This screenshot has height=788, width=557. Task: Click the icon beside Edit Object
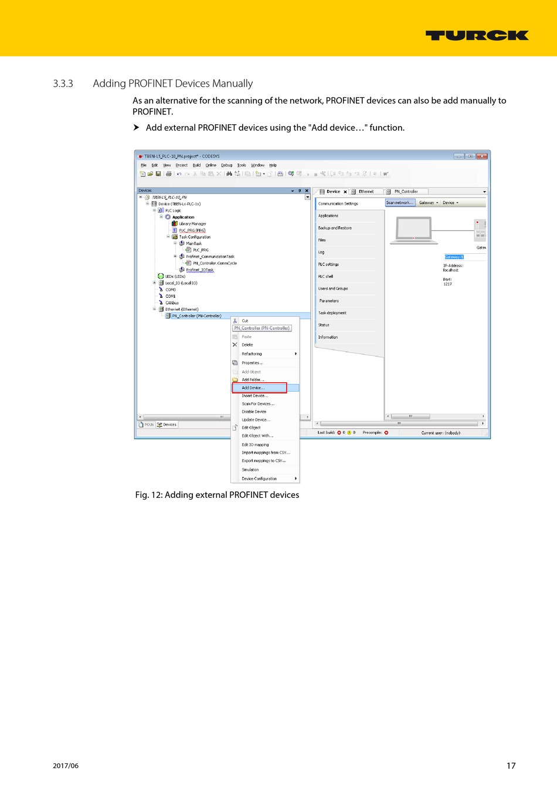(235, 427)
